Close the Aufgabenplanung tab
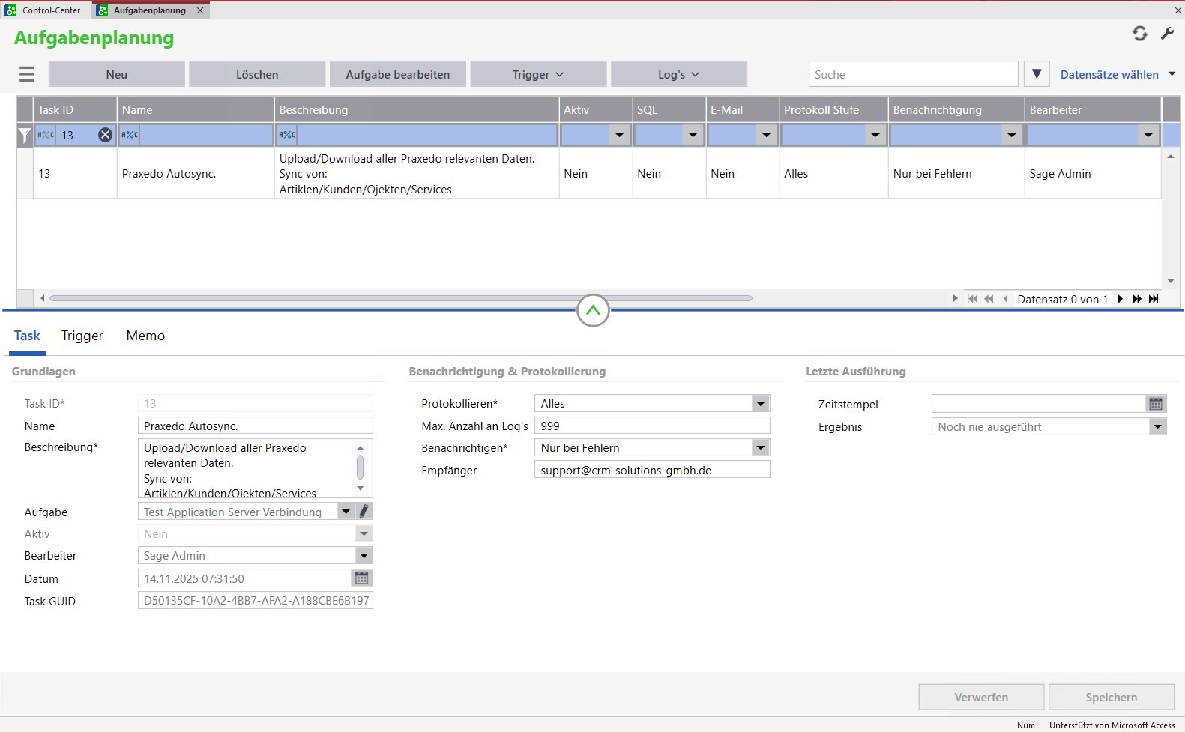The image size is (1185, 732). 200,10
